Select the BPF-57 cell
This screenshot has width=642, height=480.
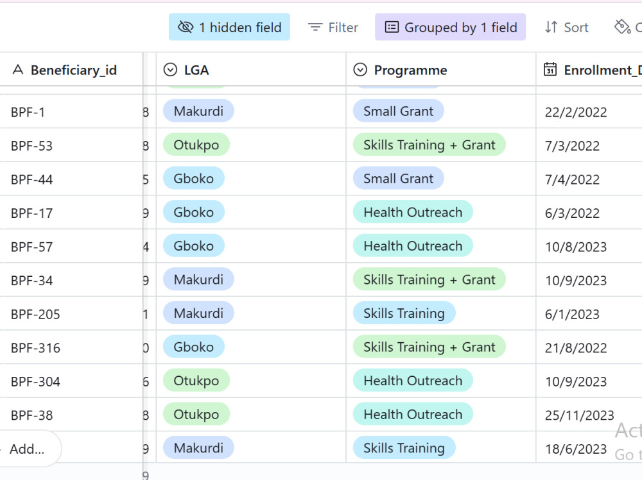pos(71,247)
